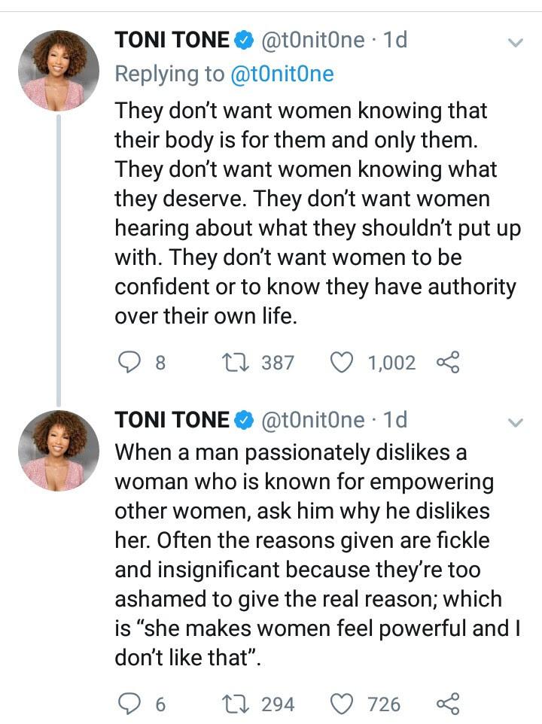
Task: Share the first tweet about women's authority
Action: 448,363
